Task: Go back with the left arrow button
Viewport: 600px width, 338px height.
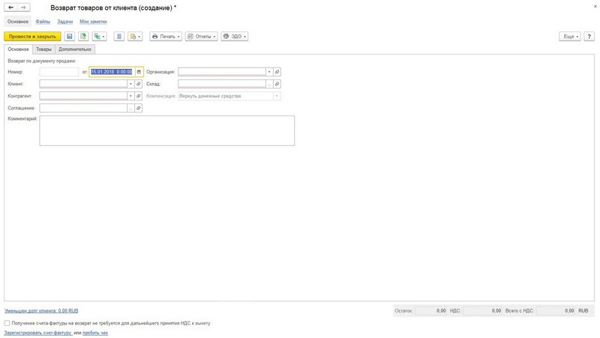Action: coord(11,7)
